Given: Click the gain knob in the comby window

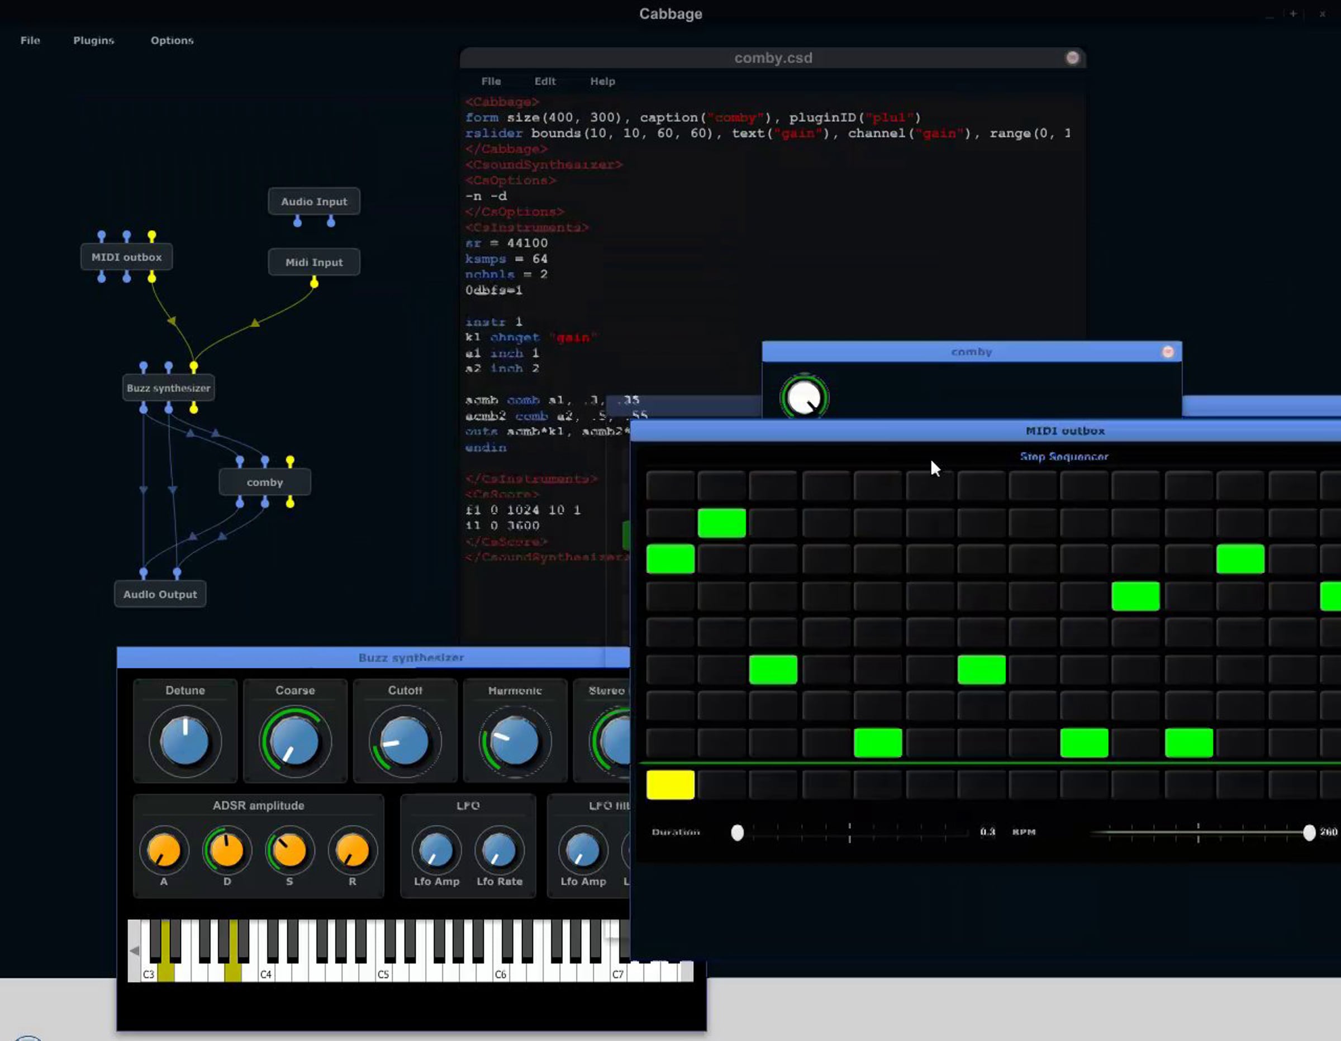Looking at the screenshot, I should click(x=803, y=398).
